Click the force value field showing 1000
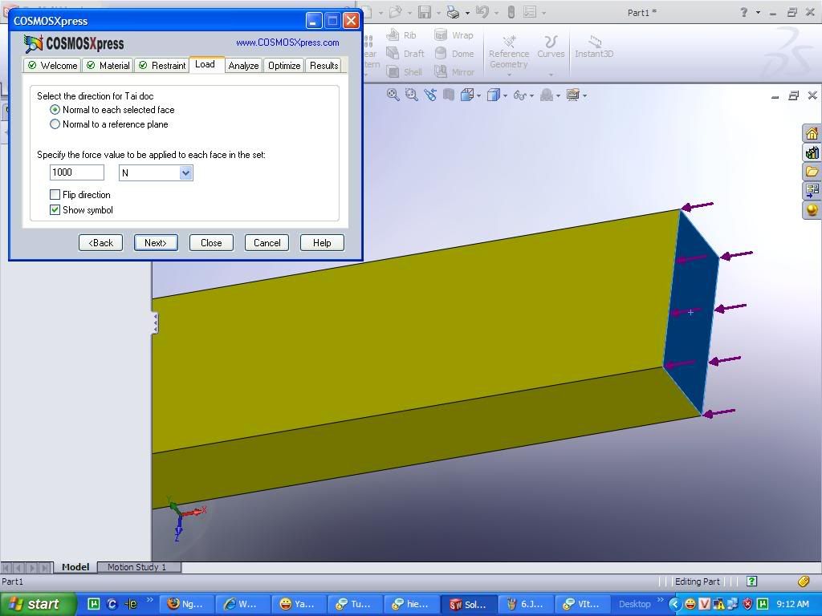Screen dimensions: 822x616 [x=77, y=172]
